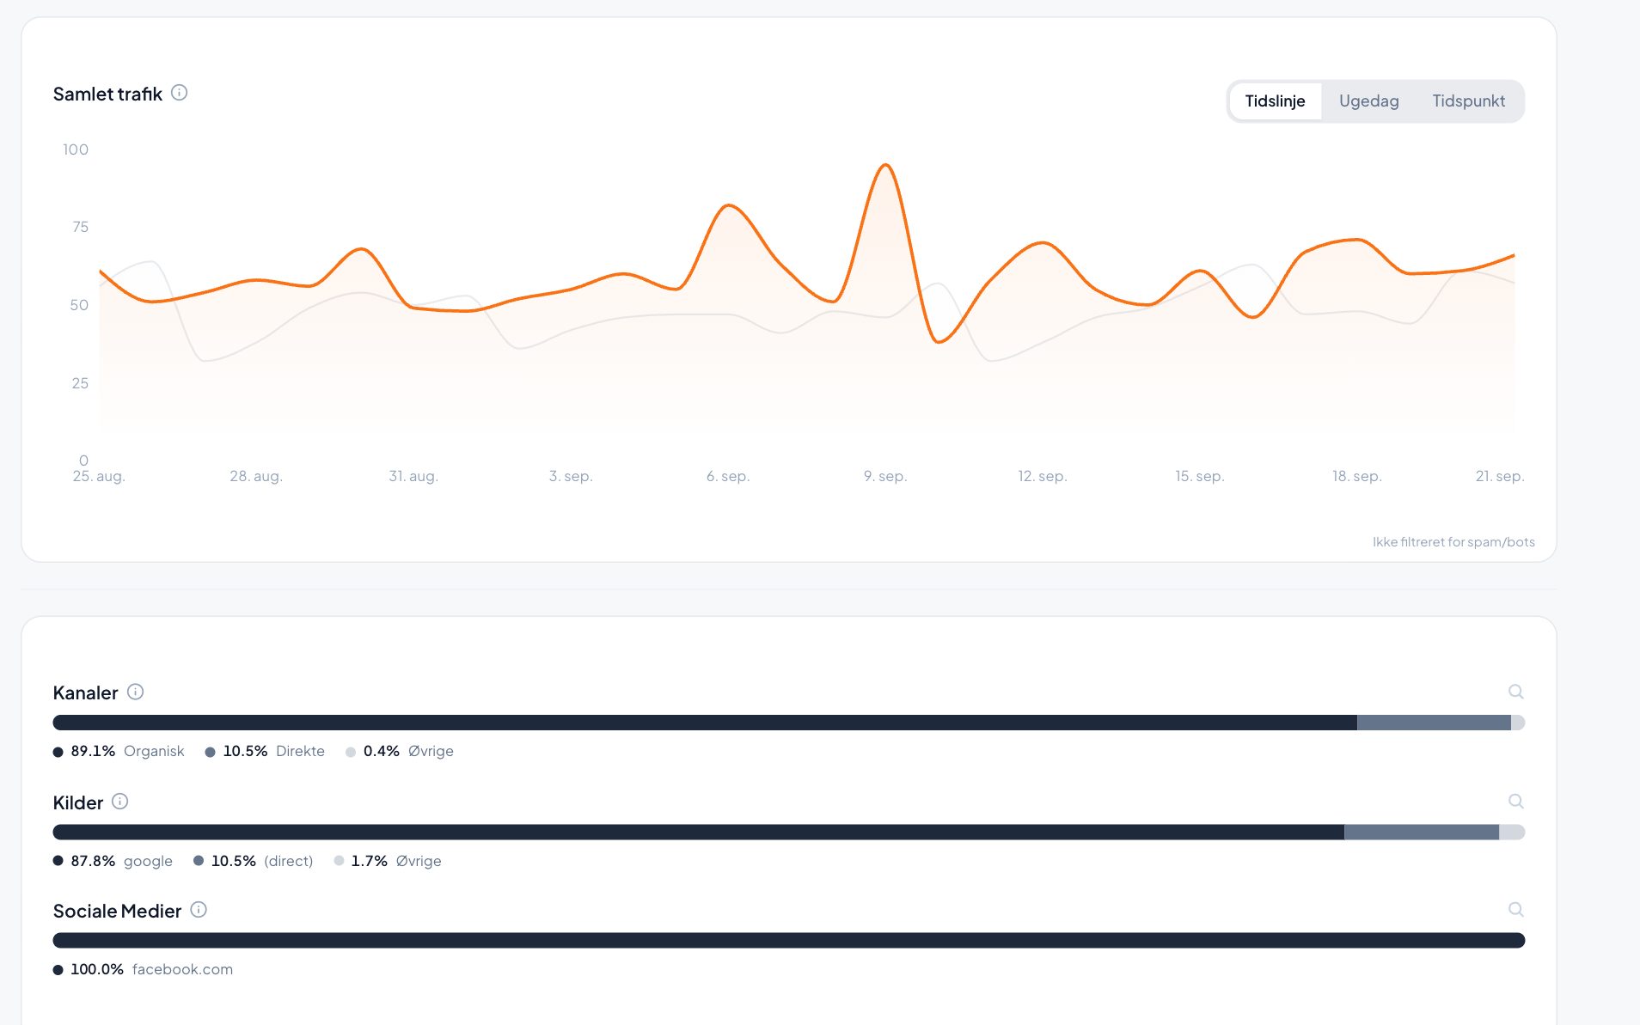Viewport: 1640px width, 1025px height.
Task: Click the 21. sep. axis label
Action: pos(1500,476)
